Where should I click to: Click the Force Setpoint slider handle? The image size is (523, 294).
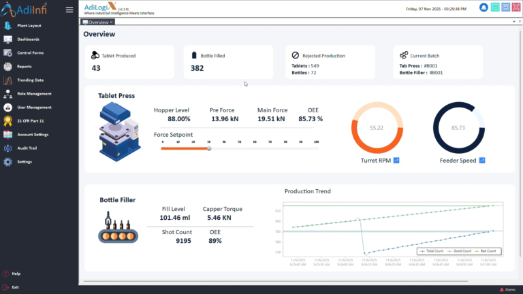209,148
